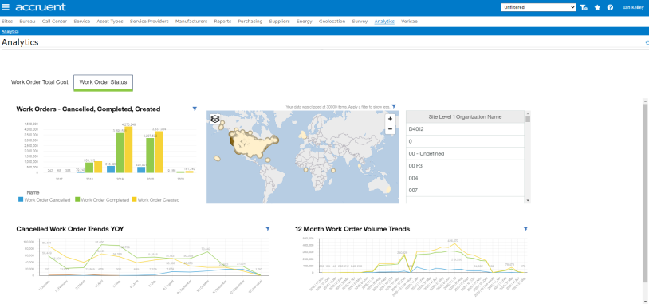Click the organization list scrollbar down arrow

tap(528, 200)
